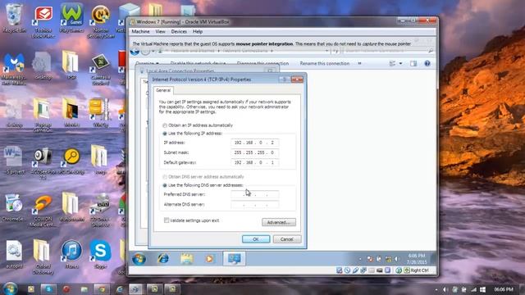Select the General tab in IPv4 Properties
The height and width of the screenshot is (295, 525).
[163, 90]
